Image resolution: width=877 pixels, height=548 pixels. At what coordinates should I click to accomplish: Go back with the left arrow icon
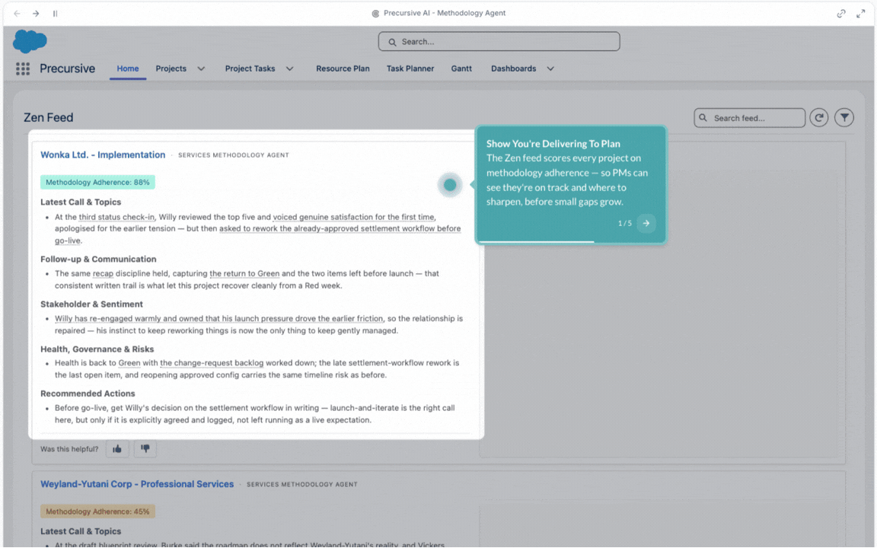(17, 14)
